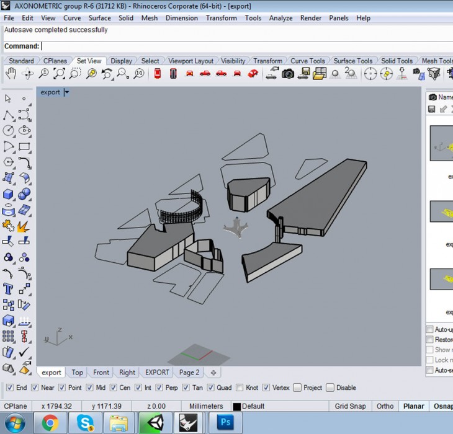Click the Zoom Extents toolbar icon

(x=59, y=74)
